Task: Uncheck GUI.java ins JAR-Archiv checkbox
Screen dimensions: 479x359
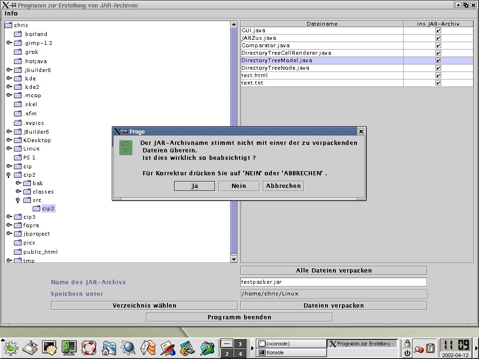Action: coord(438,30)
